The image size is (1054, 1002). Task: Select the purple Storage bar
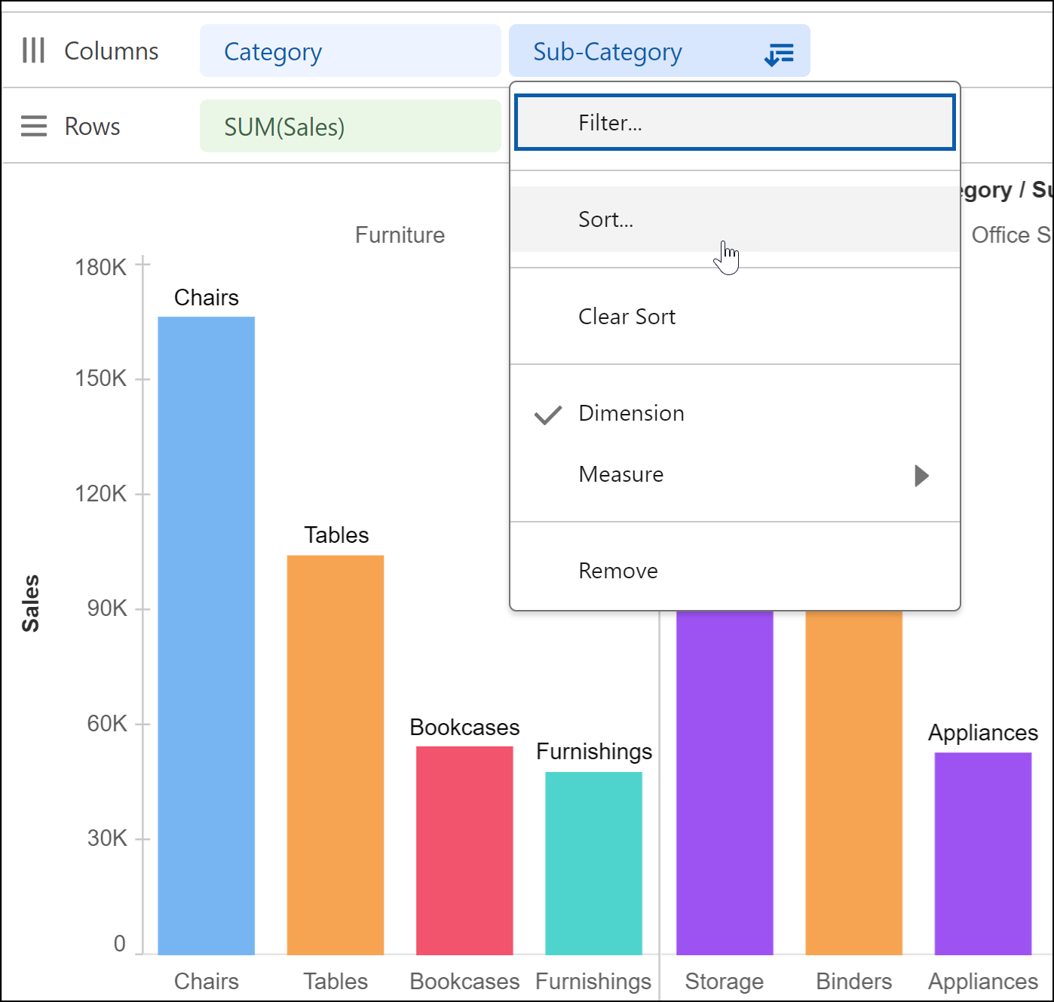(x=725, y=783)
